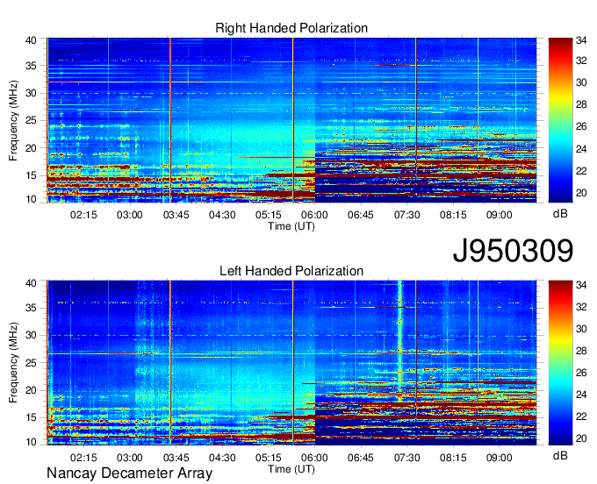Click the '25' frequency tick on Left Handed plot
This screenshot has width=597, height=484.
point(31,363)
